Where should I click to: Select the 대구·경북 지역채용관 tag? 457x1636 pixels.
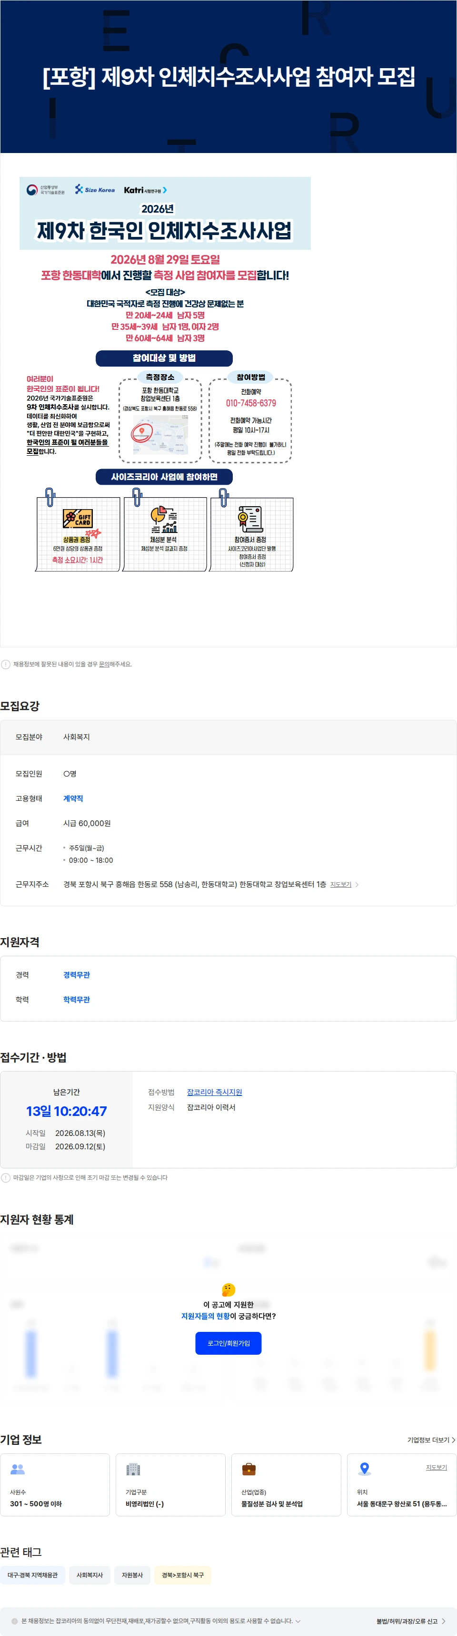click(x=32, y=1575)
